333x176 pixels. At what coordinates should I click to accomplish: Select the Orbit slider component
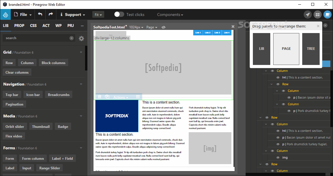(15, 127)
